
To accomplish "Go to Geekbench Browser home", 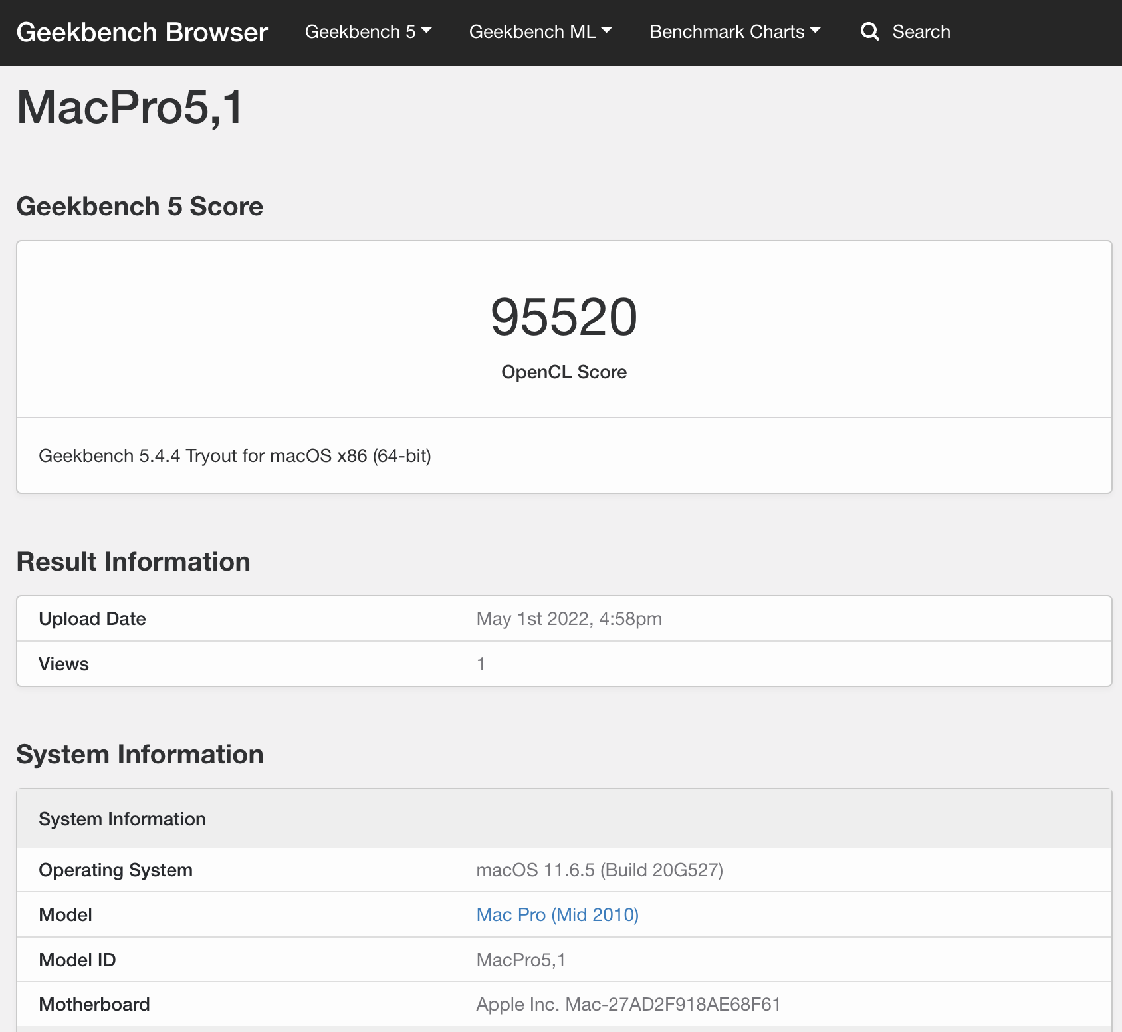I will (x=142, y=32).
